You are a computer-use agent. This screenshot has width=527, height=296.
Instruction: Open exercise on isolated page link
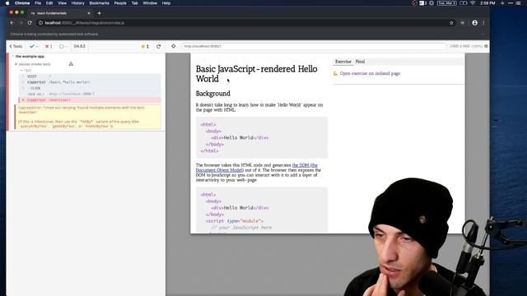(370, 73)
